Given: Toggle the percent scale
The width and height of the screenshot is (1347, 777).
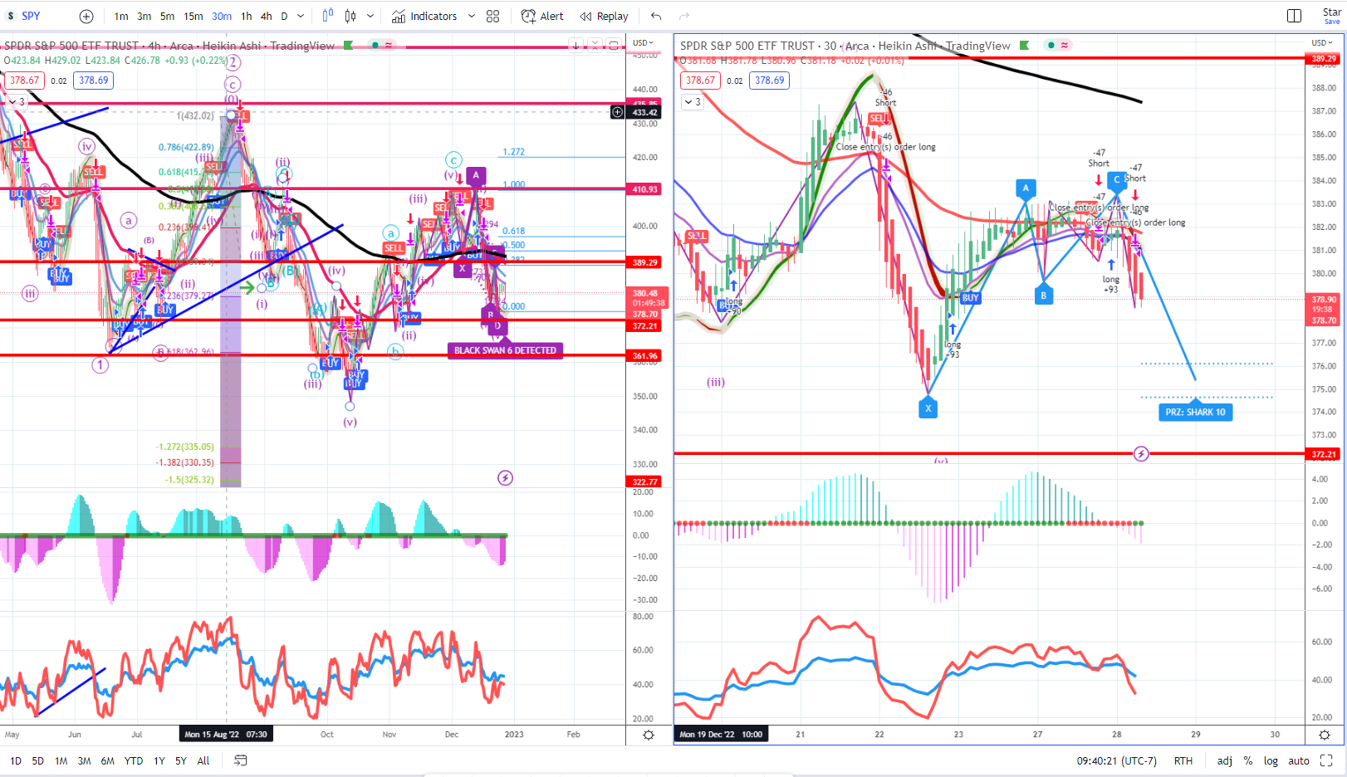Looking at the screenshot, I should [1248, 760].
